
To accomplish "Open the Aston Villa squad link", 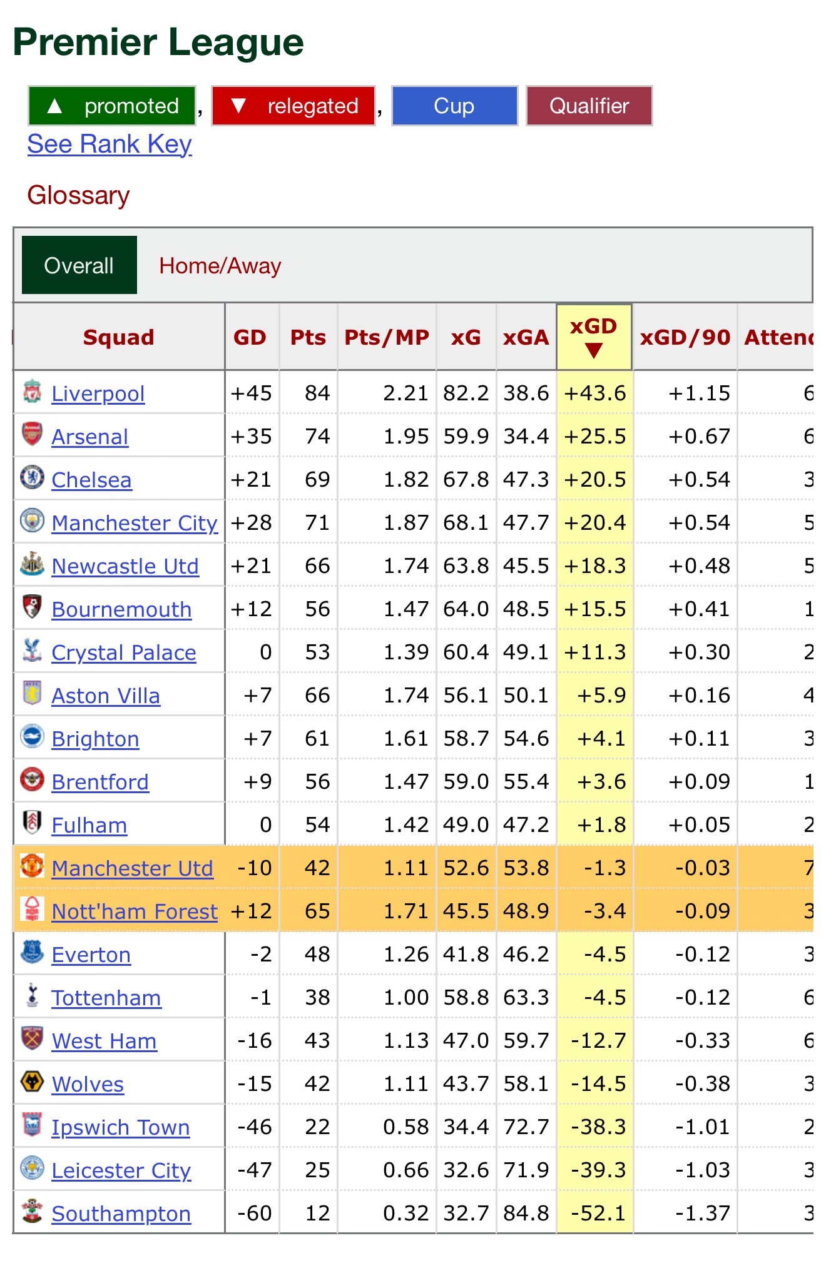I will [106, 696].
